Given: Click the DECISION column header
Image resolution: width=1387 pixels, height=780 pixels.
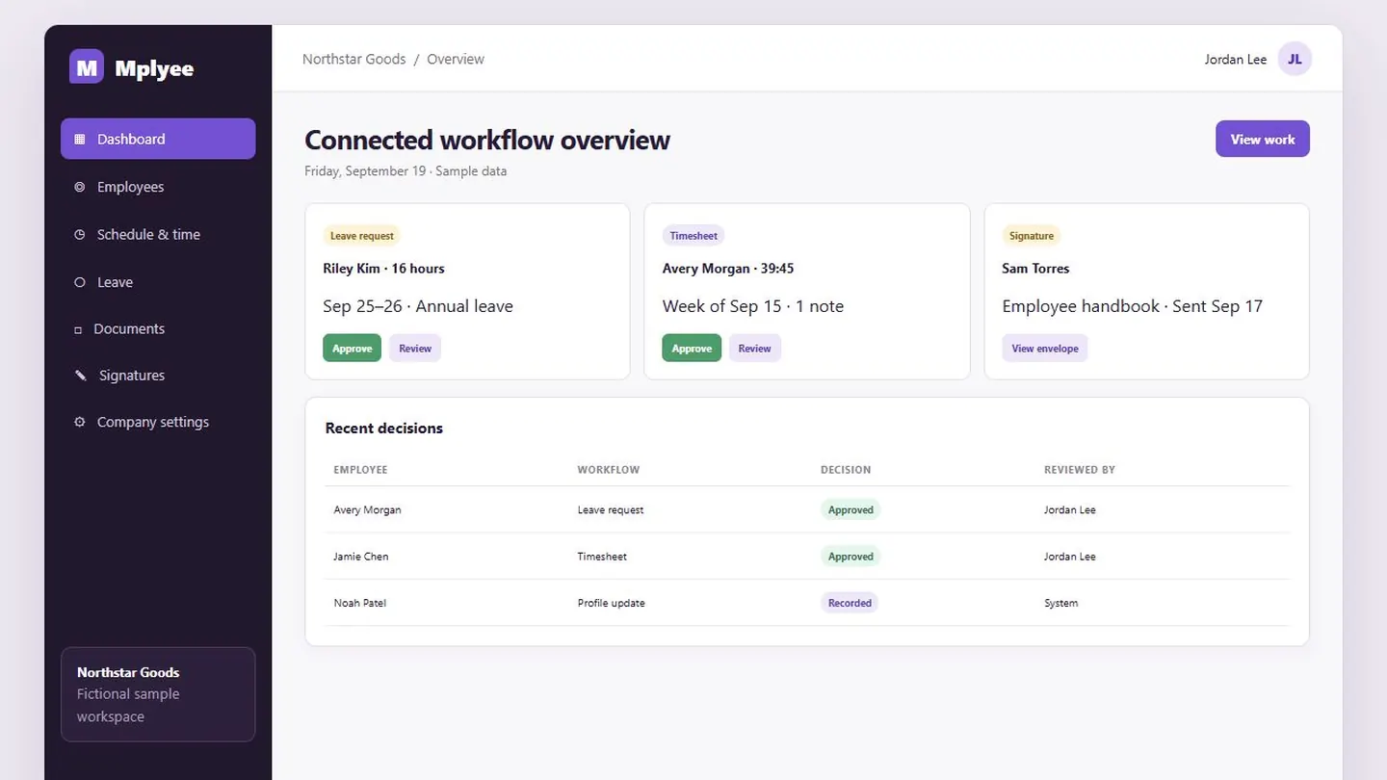Looking at the screenshot, I should [846, 470].
